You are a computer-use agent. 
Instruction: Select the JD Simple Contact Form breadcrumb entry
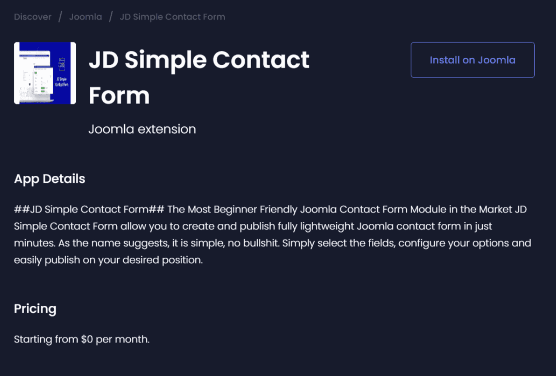[x=172, y=17]
